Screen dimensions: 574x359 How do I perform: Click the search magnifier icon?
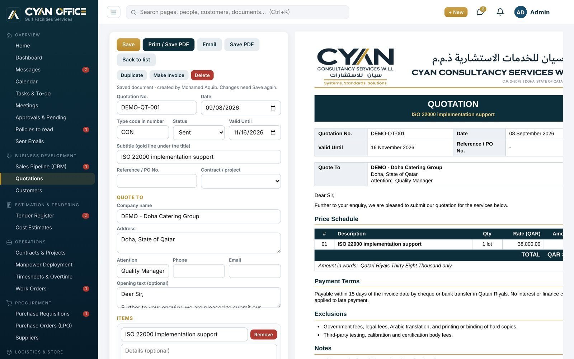[x=133, y=12]
